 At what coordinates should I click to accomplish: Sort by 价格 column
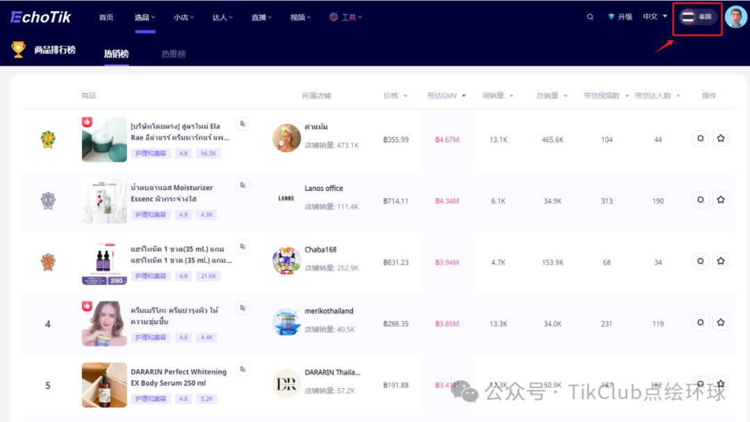pyautogui.click(x=395, y=96)
